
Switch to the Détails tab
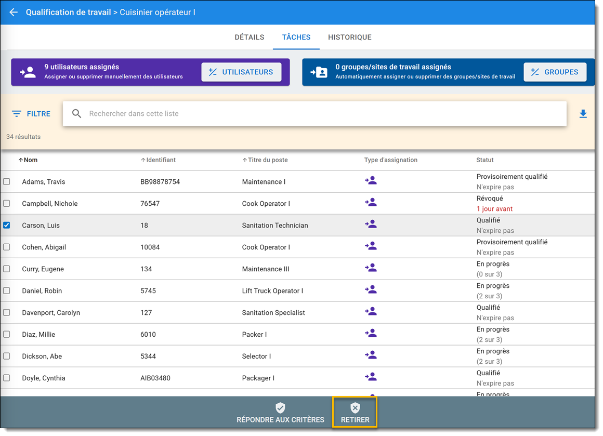coord(250,37)
